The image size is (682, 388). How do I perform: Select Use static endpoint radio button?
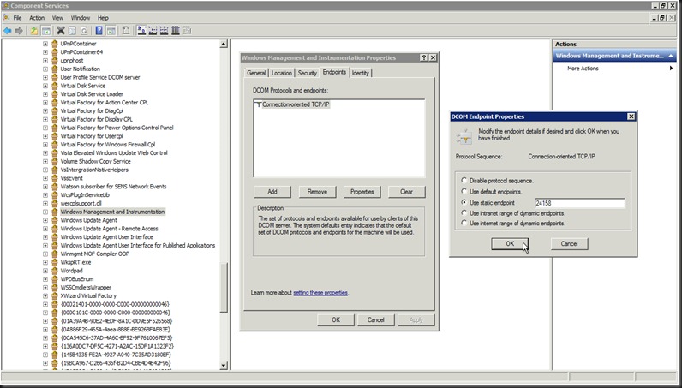click(x=464, y=203)
